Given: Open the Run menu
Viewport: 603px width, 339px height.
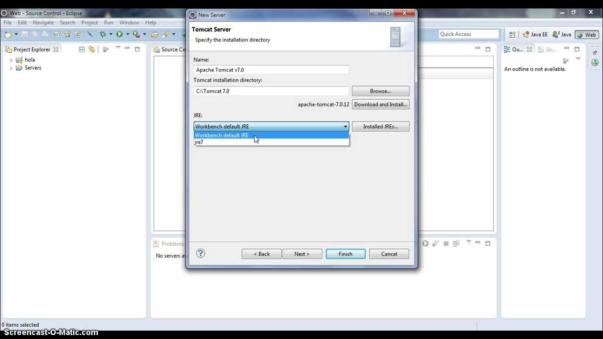Looking at the screenshot, I should click(109, 23).
